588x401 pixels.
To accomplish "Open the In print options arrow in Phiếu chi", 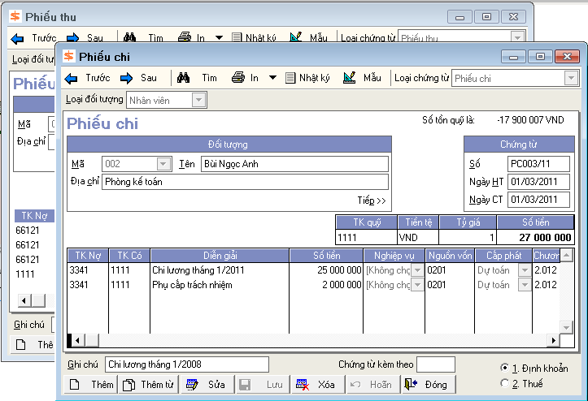I will coord(272,78).
